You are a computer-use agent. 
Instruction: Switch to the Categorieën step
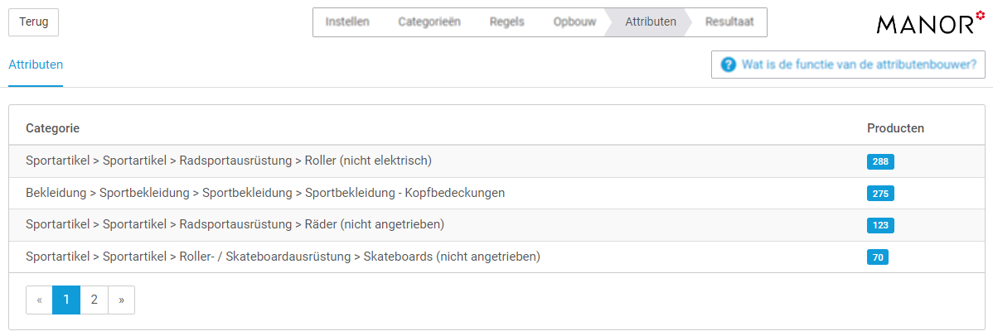click(429, 22)
